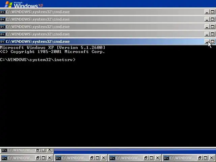Click cmd icon of rightmost minimized window in bottom row
Screen dimensions: 216x162
[166, 158]
